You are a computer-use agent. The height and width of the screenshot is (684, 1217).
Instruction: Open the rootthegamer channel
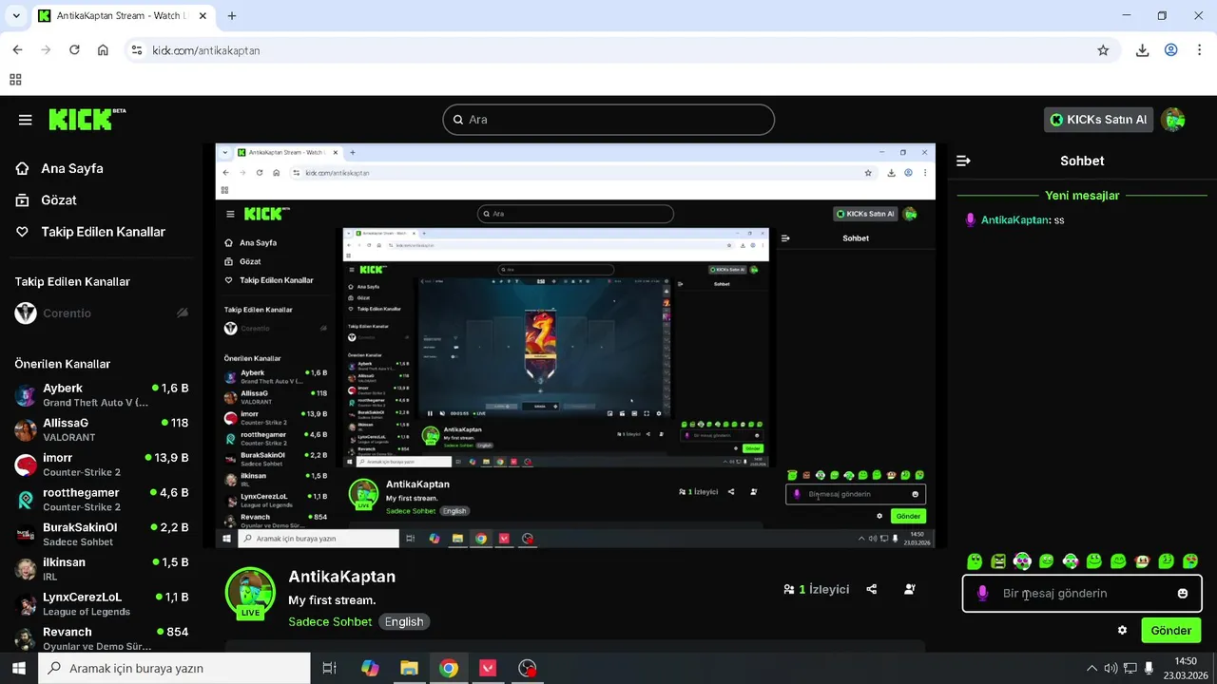pyautogui.click(x=101, y=499)
